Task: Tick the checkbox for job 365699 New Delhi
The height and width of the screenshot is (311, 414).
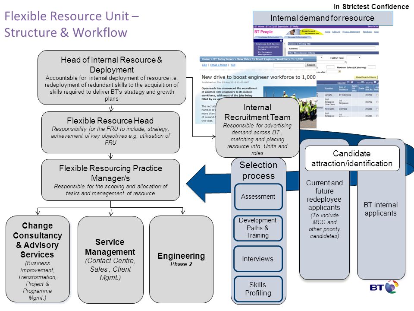Action: pos(377,109)
